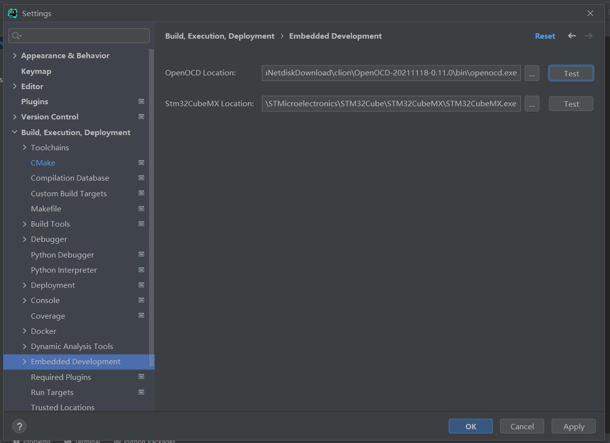This screenshot has width=610, height=443.
Task: Expand the Version Control section
Action: click(x=15, y=117)
